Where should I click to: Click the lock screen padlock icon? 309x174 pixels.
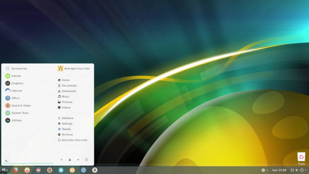pos(70,160)
